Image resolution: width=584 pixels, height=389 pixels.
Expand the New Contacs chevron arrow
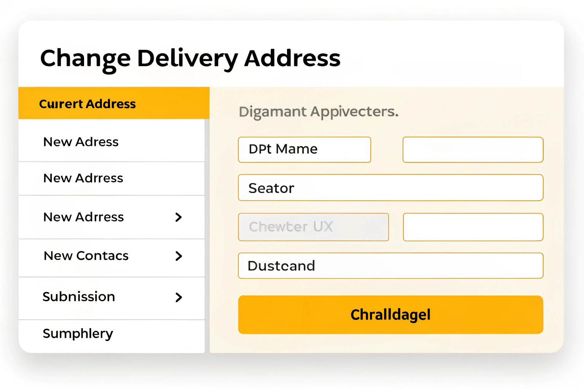click(178, 256)
